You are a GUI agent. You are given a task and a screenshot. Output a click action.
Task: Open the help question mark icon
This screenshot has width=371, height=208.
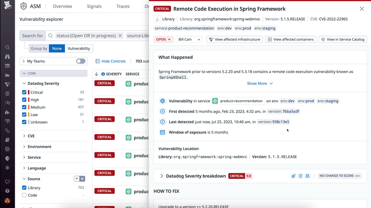click(7, 191)
